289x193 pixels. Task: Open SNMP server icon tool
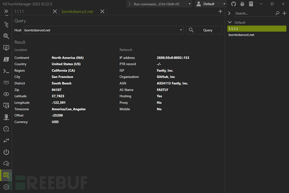(x=6, y=117)
